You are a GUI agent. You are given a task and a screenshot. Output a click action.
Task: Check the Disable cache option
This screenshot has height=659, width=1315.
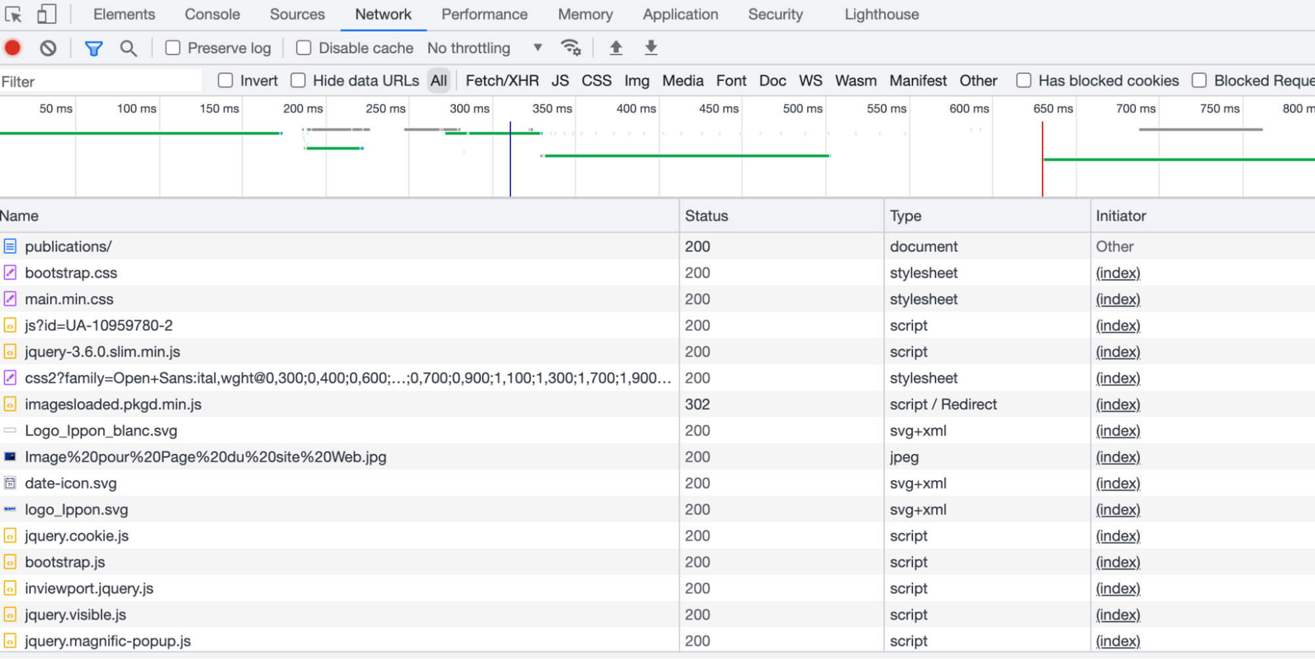pos(303,48)
